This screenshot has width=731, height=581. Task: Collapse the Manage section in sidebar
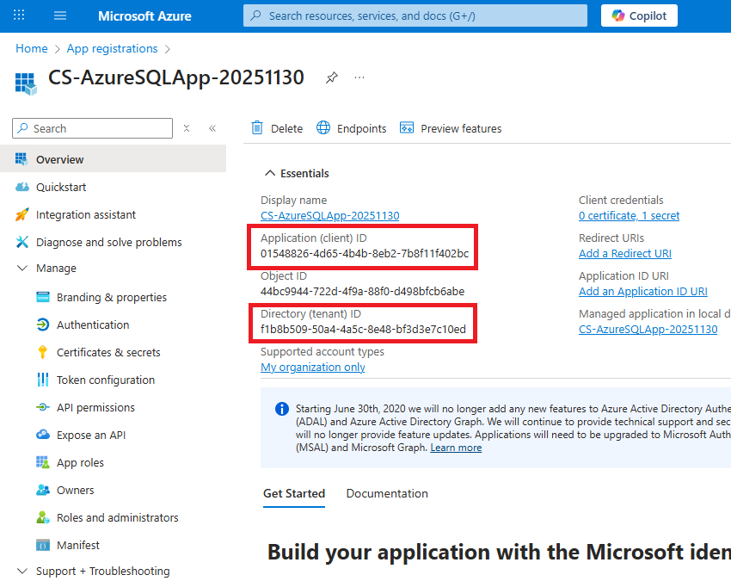tap(22, 269)
